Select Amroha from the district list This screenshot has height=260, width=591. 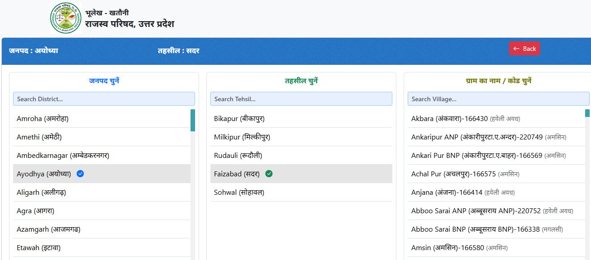(x=42, y=119)
